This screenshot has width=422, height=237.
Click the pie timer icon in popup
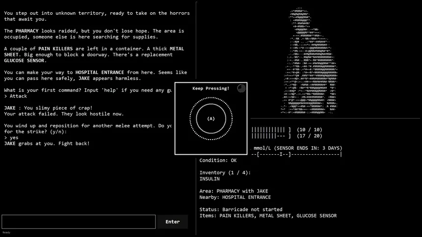coord(241,89)
